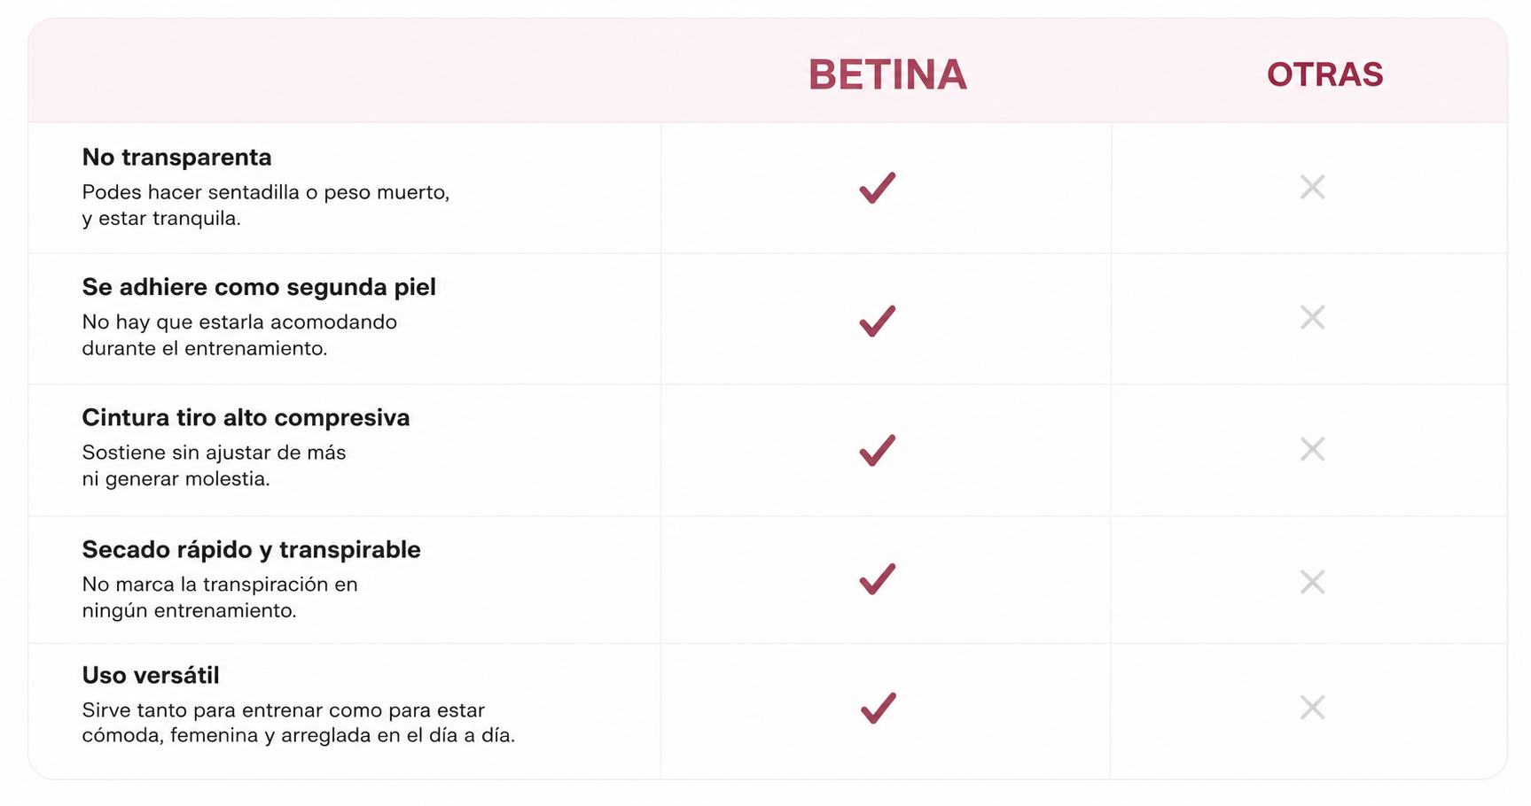
Task: Click the OTRAS cross for Secado rápido y transpirable
Action: point(1312,582)
